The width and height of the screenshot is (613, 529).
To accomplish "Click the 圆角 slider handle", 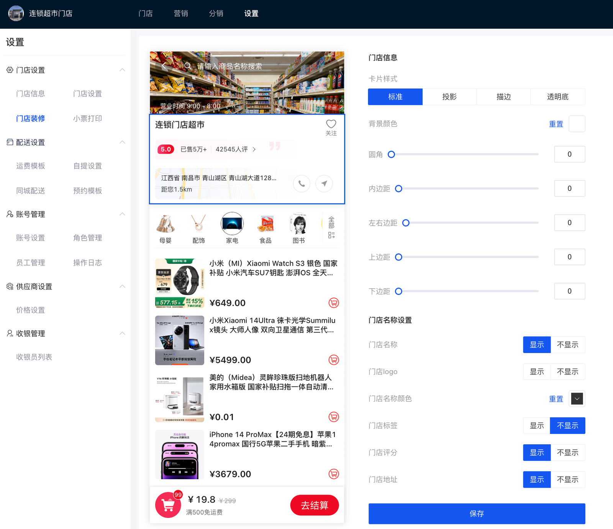I will pos(391,154).
